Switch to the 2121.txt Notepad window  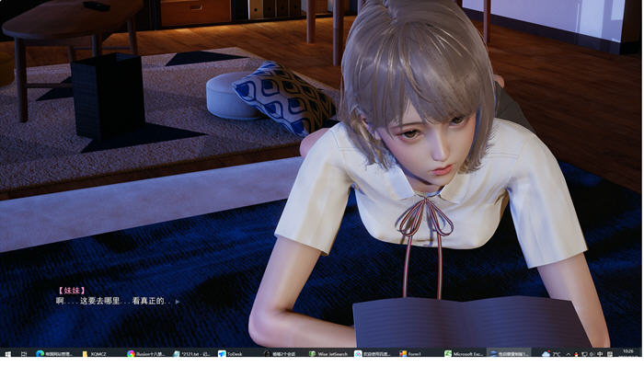click(x=191, y=353)
